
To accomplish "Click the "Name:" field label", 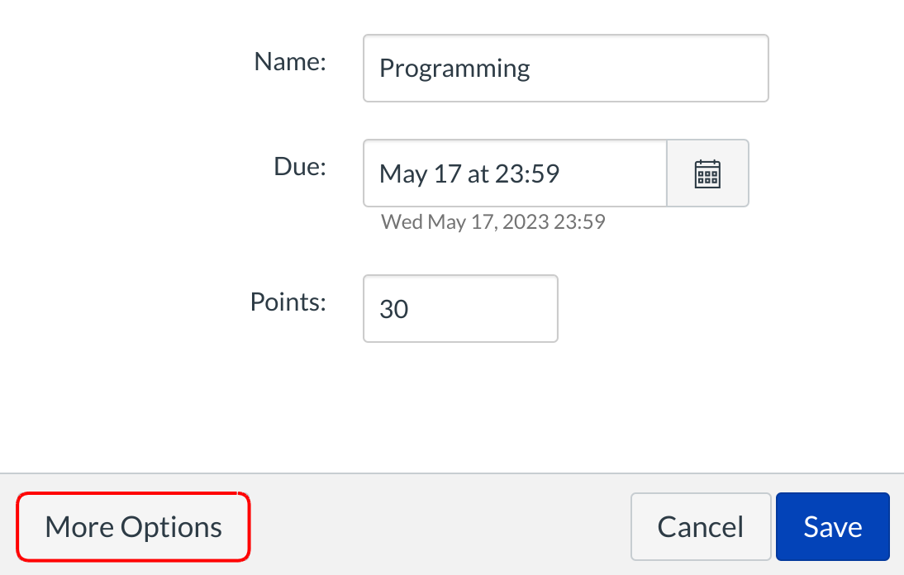I will click(x=290, y=61).
